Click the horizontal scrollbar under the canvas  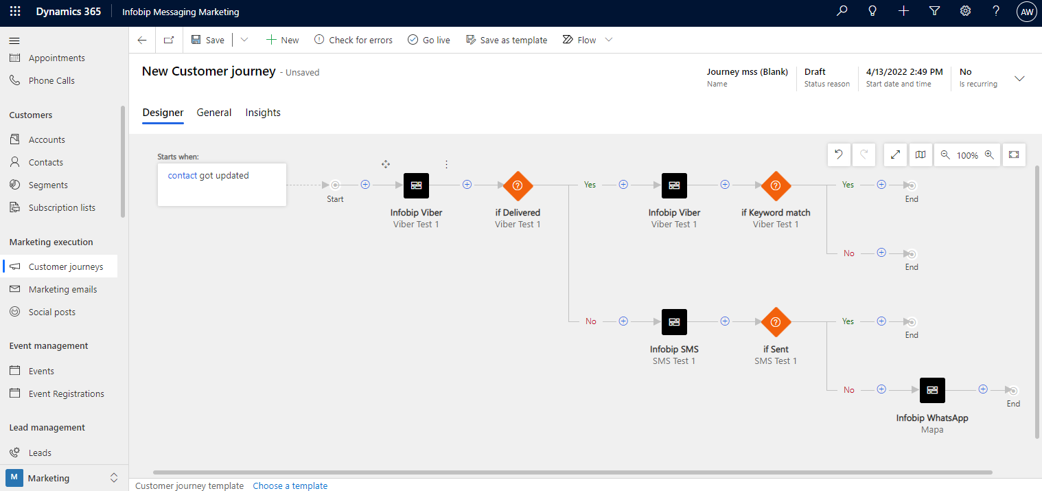click(x=572, y=472)
